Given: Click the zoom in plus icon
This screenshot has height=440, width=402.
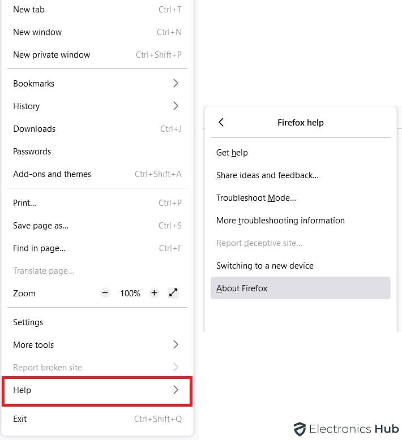Looking at the screenshot, I should click(x=154, y=293).
